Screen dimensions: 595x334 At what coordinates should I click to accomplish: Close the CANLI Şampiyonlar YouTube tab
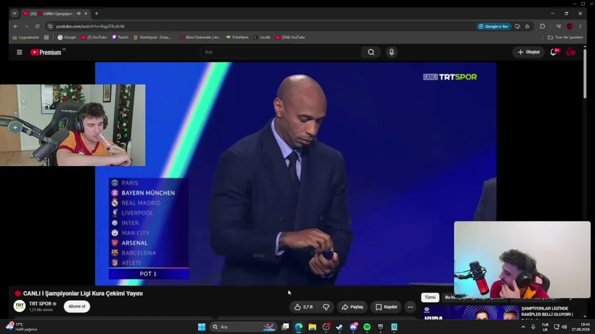[86, 13]
